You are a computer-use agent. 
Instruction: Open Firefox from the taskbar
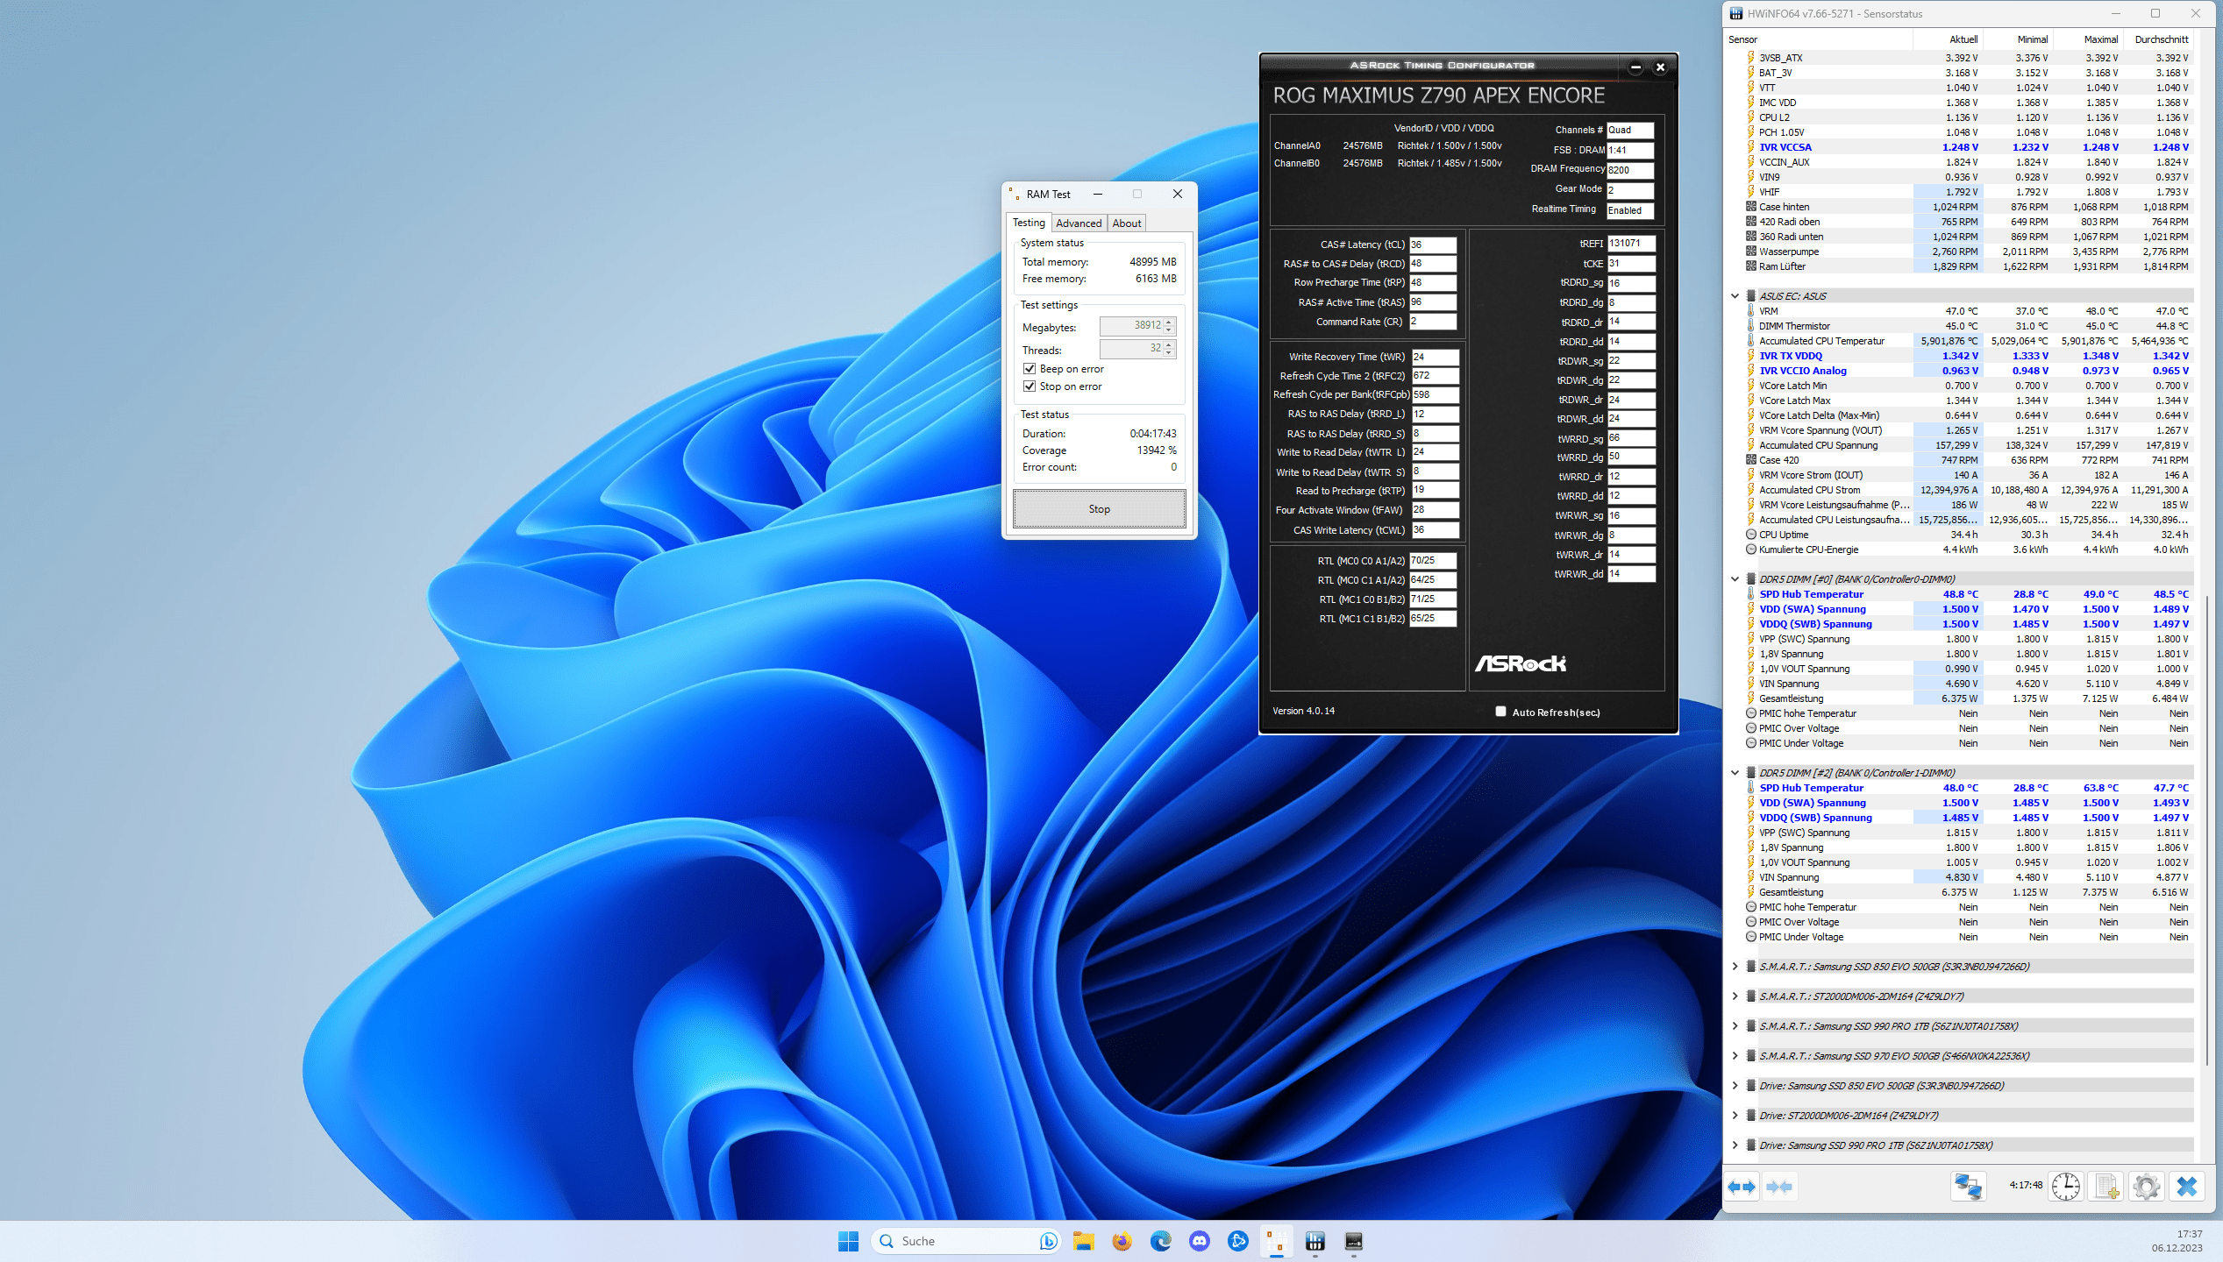pyautogui.click(x=1122, y=1241)
